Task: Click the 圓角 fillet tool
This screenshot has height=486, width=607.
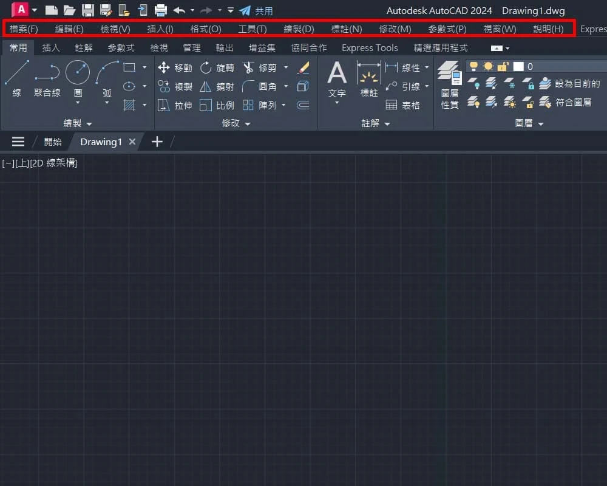Action: (x=259, y=86)
